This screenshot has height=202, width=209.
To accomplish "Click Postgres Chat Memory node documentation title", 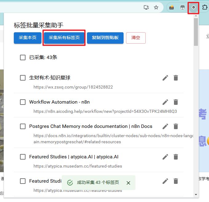I will tap(91, 126).
